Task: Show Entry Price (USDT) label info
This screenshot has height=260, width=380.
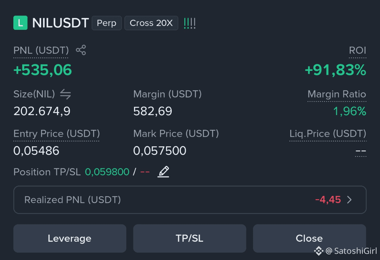Action: 56,134
